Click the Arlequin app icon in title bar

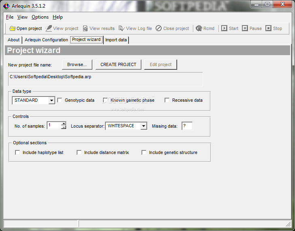(6, 6)
